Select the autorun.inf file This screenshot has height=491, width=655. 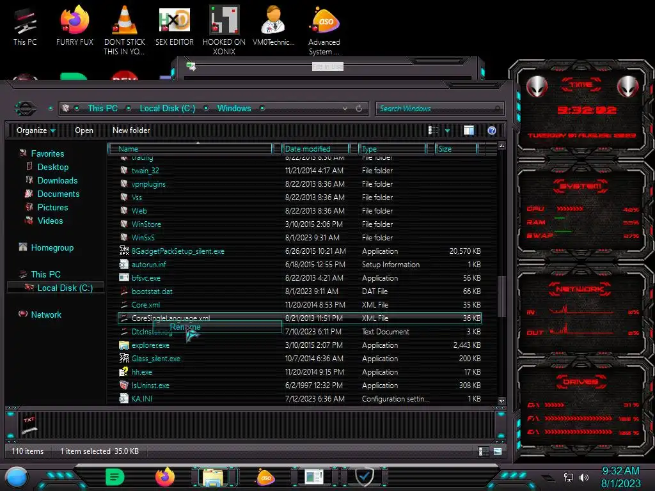(148, 265)
